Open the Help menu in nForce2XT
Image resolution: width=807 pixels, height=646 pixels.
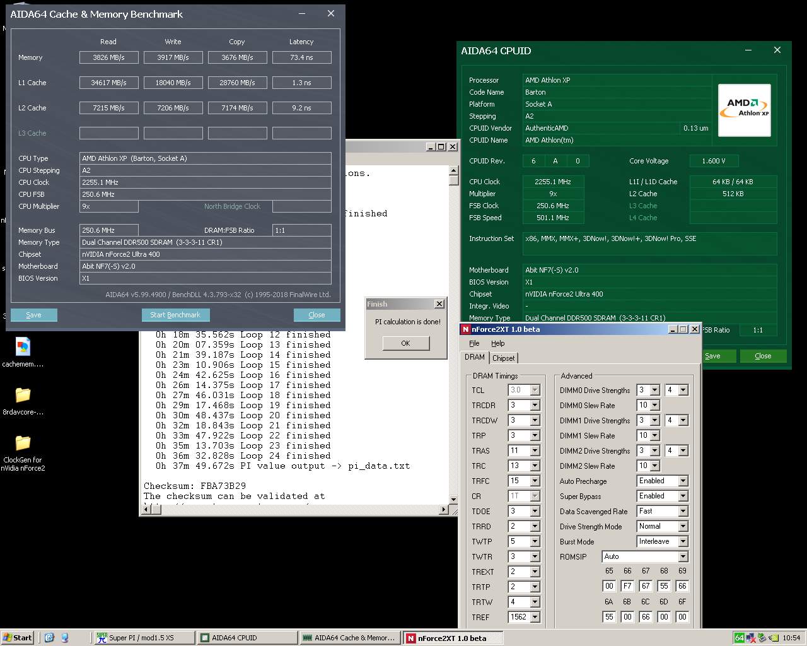(498, 343)
